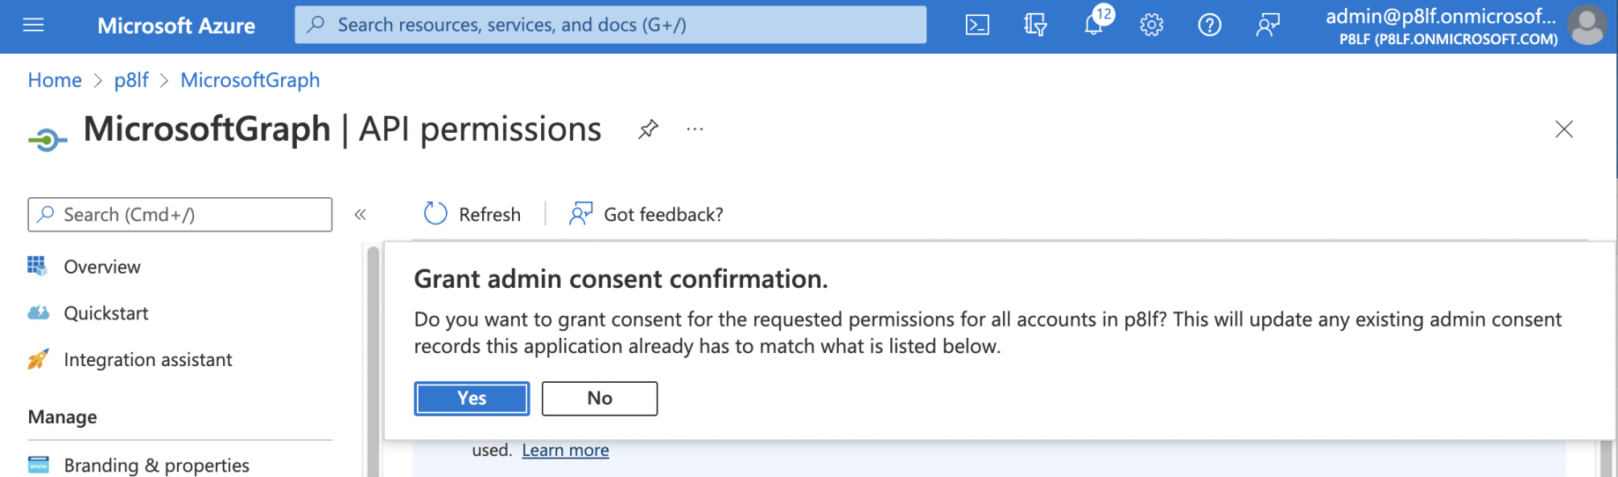This screenshot has width=1618, height=477.
Task: Decline consent by clicking No
Action: pos(599,399)
